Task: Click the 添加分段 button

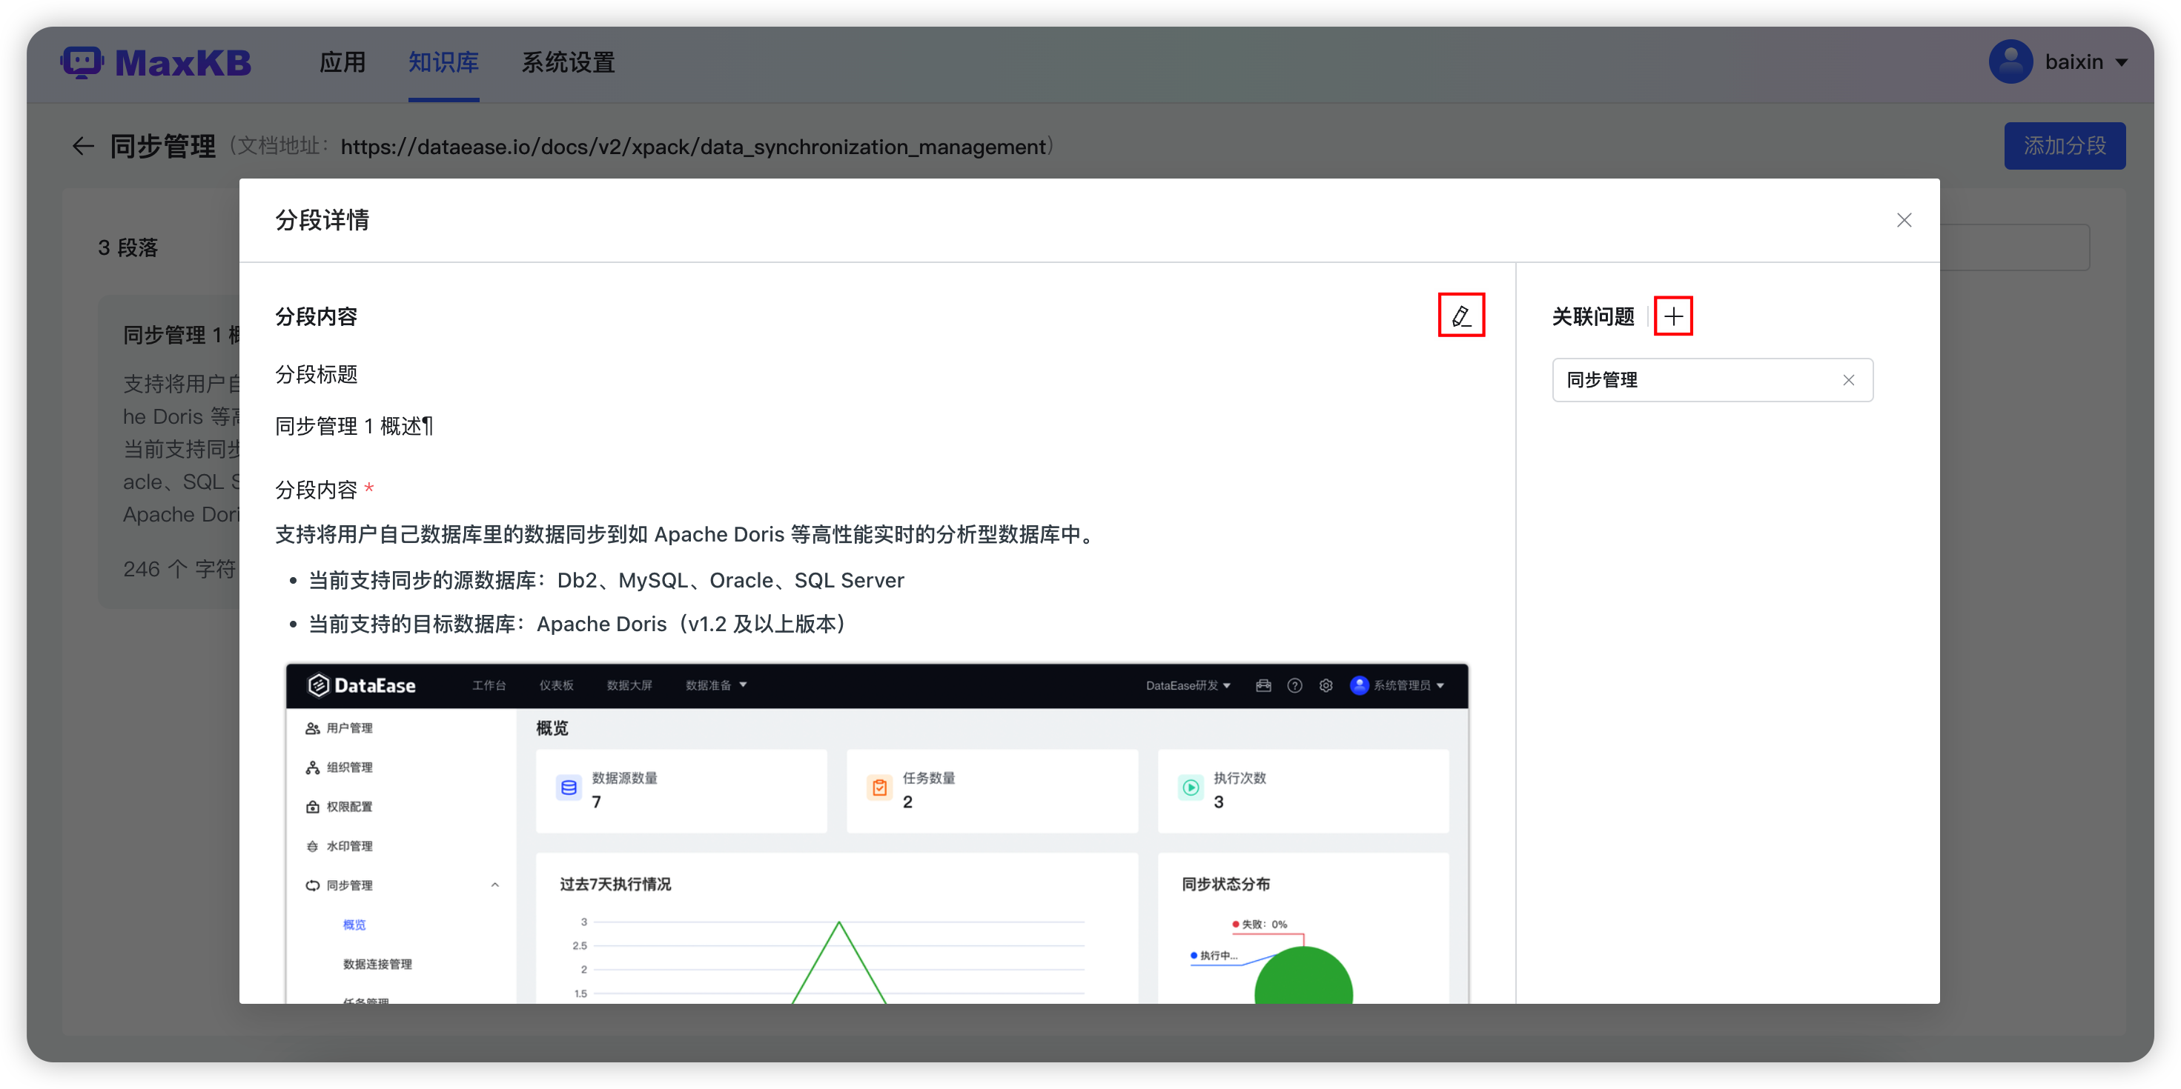Action: pyautogui.click(x=2064, y=144)
